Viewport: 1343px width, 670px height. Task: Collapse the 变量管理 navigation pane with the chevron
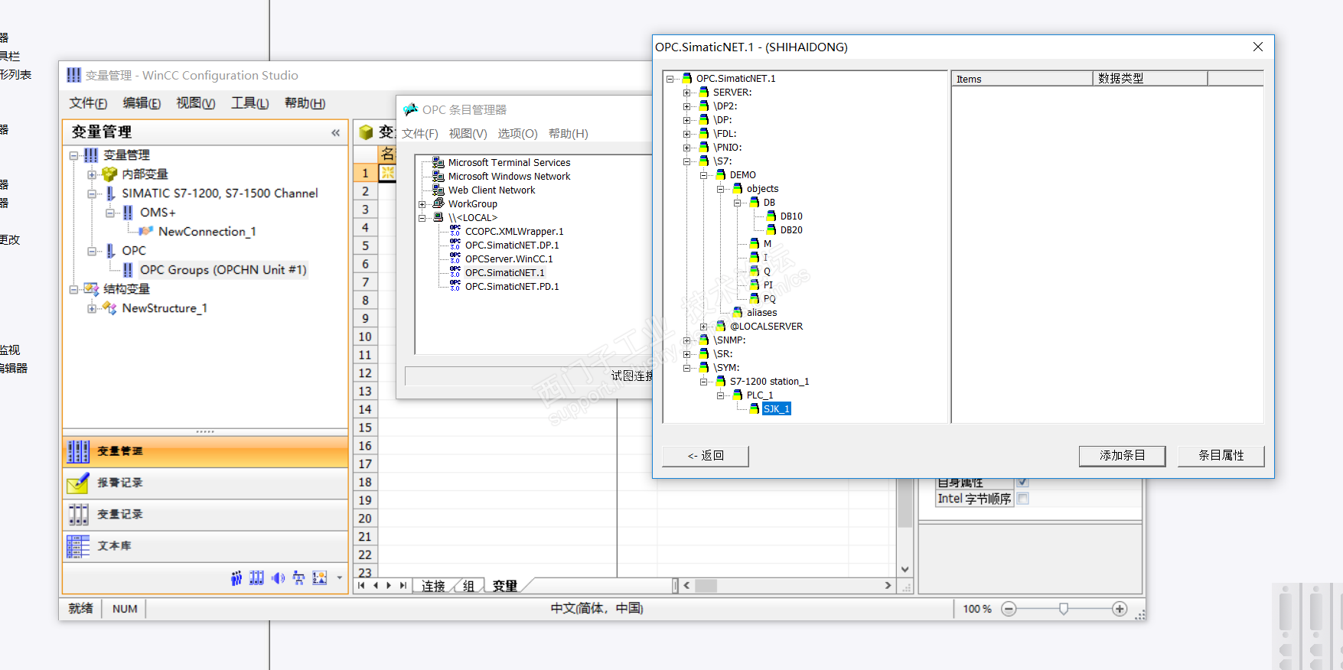[335, 132]
